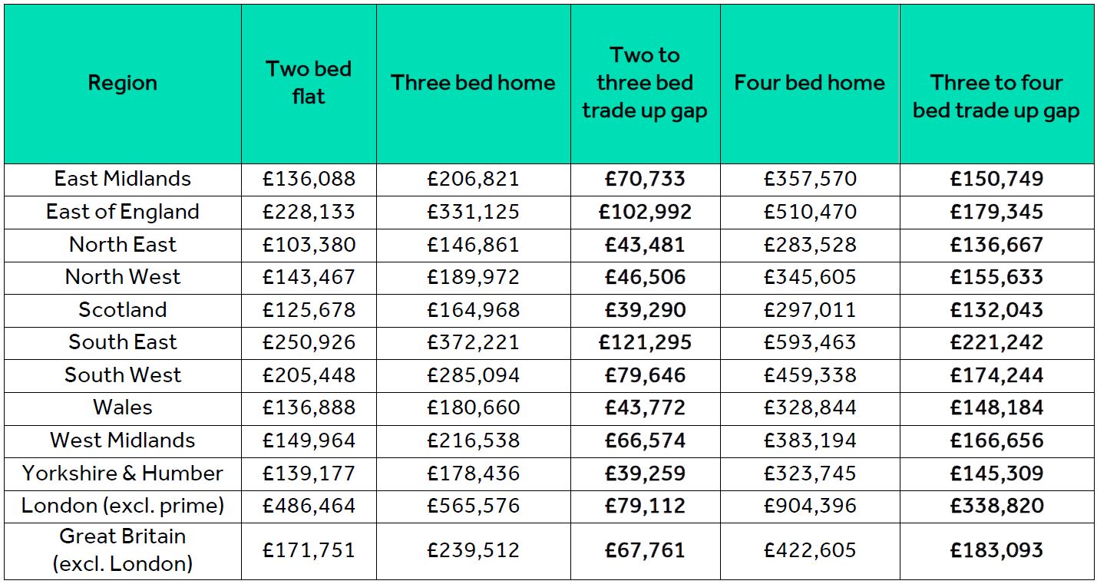Select South East four bed price £593,463
This screenshot has height=584, width=1097.
click(x=810, y=343)
